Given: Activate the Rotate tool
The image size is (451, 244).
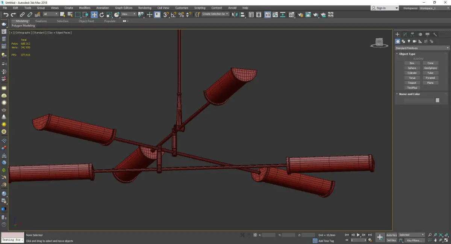Looking at the screenshot, I should [x=101, y=15].
